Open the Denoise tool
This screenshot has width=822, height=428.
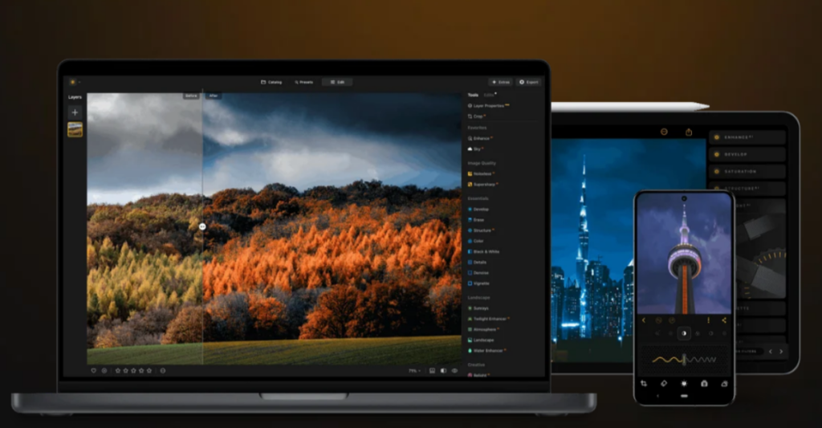click(x=478, y=273)
